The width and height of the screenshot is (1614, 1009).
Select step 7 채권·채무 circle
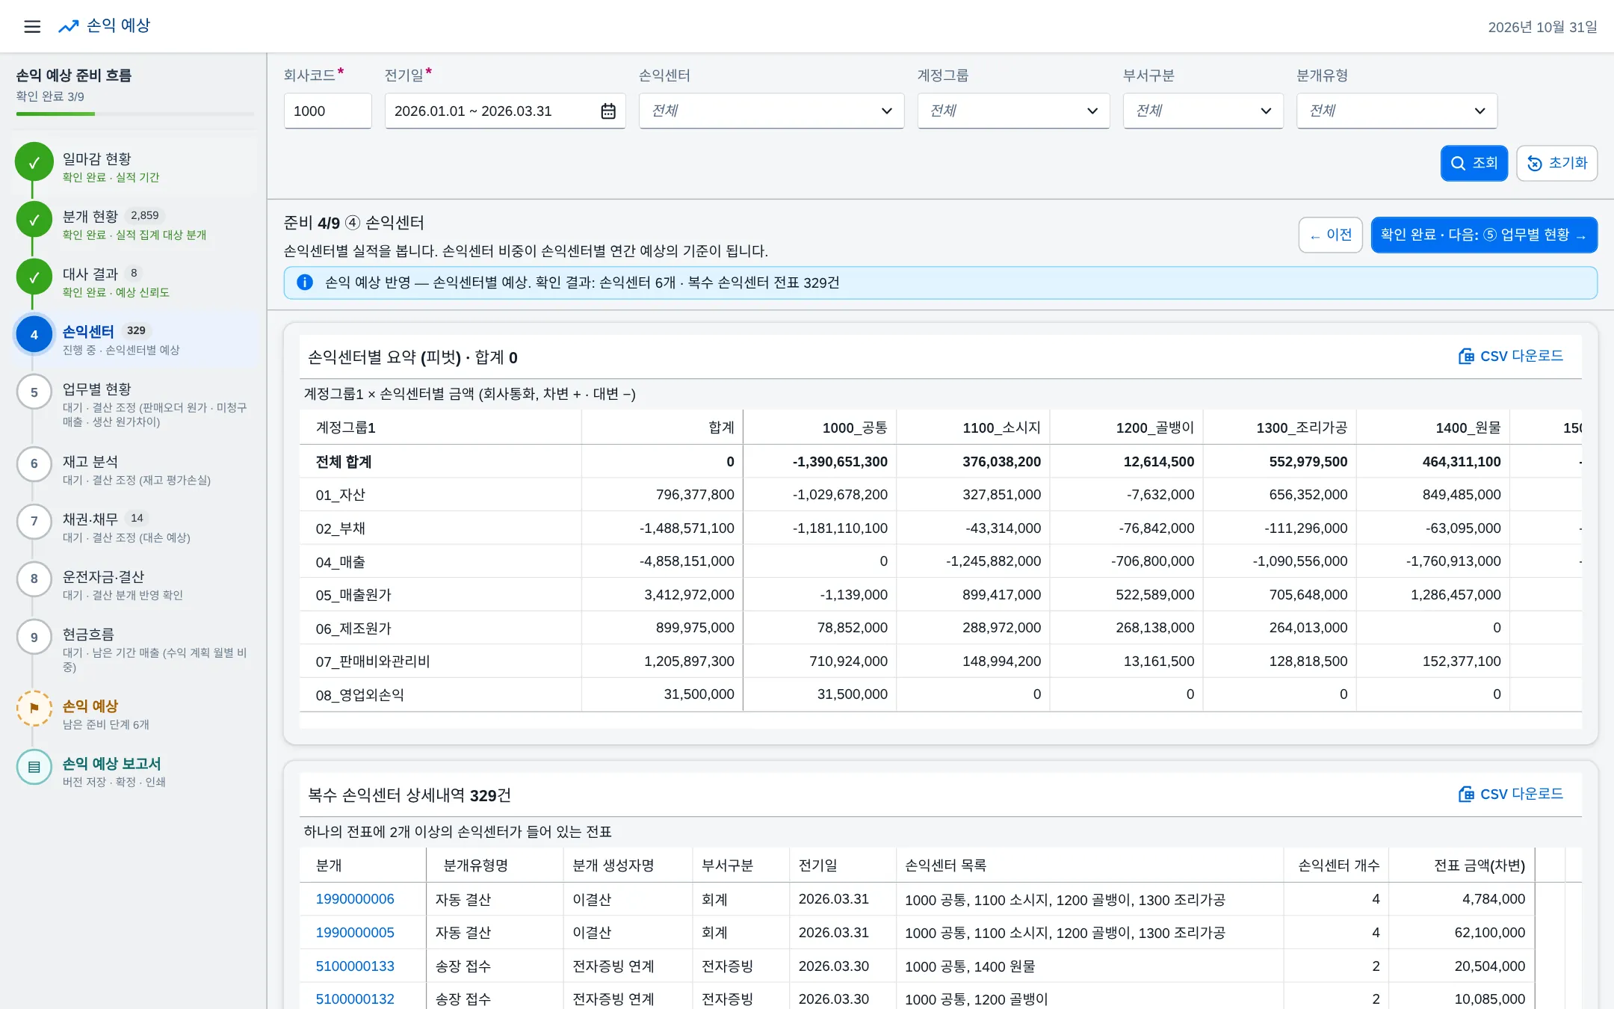tap(34, 522)
